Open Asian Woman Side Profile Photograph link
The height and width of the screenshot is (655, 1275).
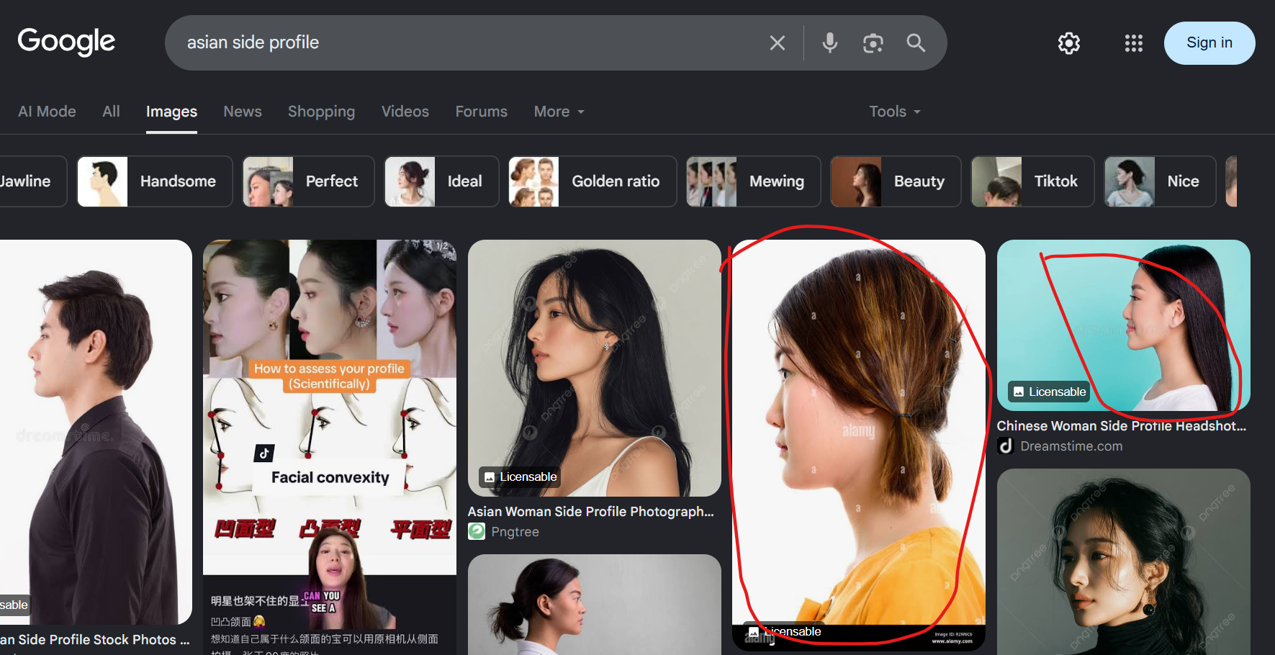(x=591, y=511)
